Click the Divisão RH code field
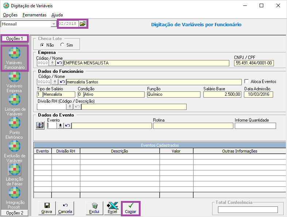This screenshot has width=287, height=217. point(51,107)
